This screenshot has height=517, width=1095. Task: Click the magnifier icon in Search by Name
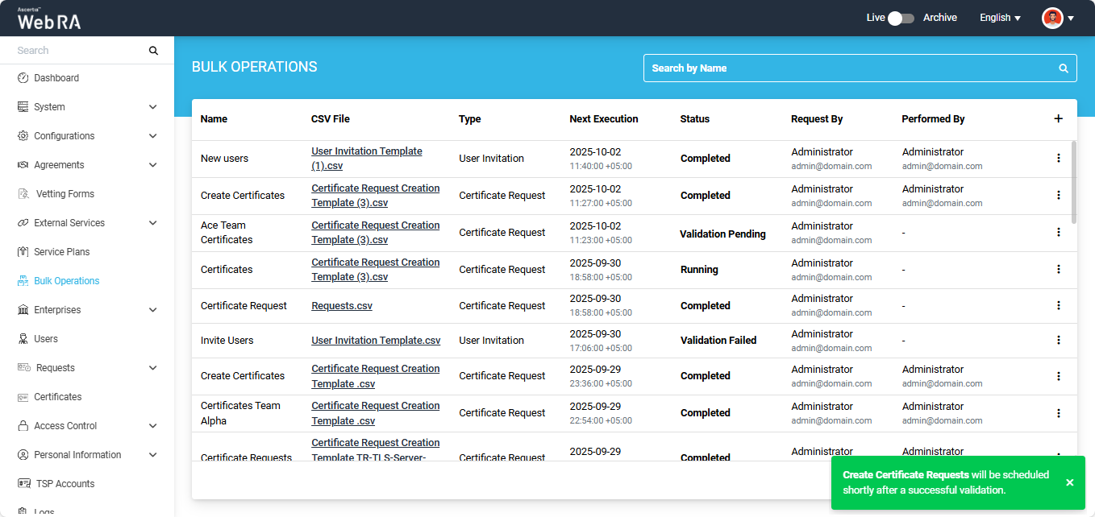click(x=1064, y=68)
